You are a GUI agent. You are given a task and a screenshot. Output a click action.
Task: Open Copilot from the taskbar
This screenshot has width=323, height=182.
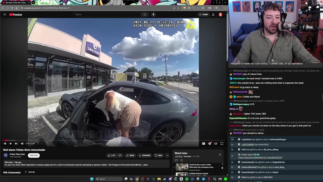tap(131, 179)
